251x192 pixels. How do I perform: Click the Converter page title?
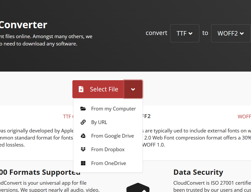(23, 25)
